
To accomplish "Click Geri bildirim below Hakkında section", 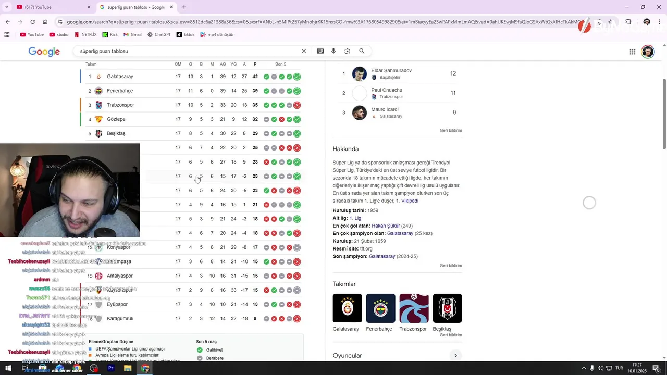I will pyautogui.click(x=451, y=266).
